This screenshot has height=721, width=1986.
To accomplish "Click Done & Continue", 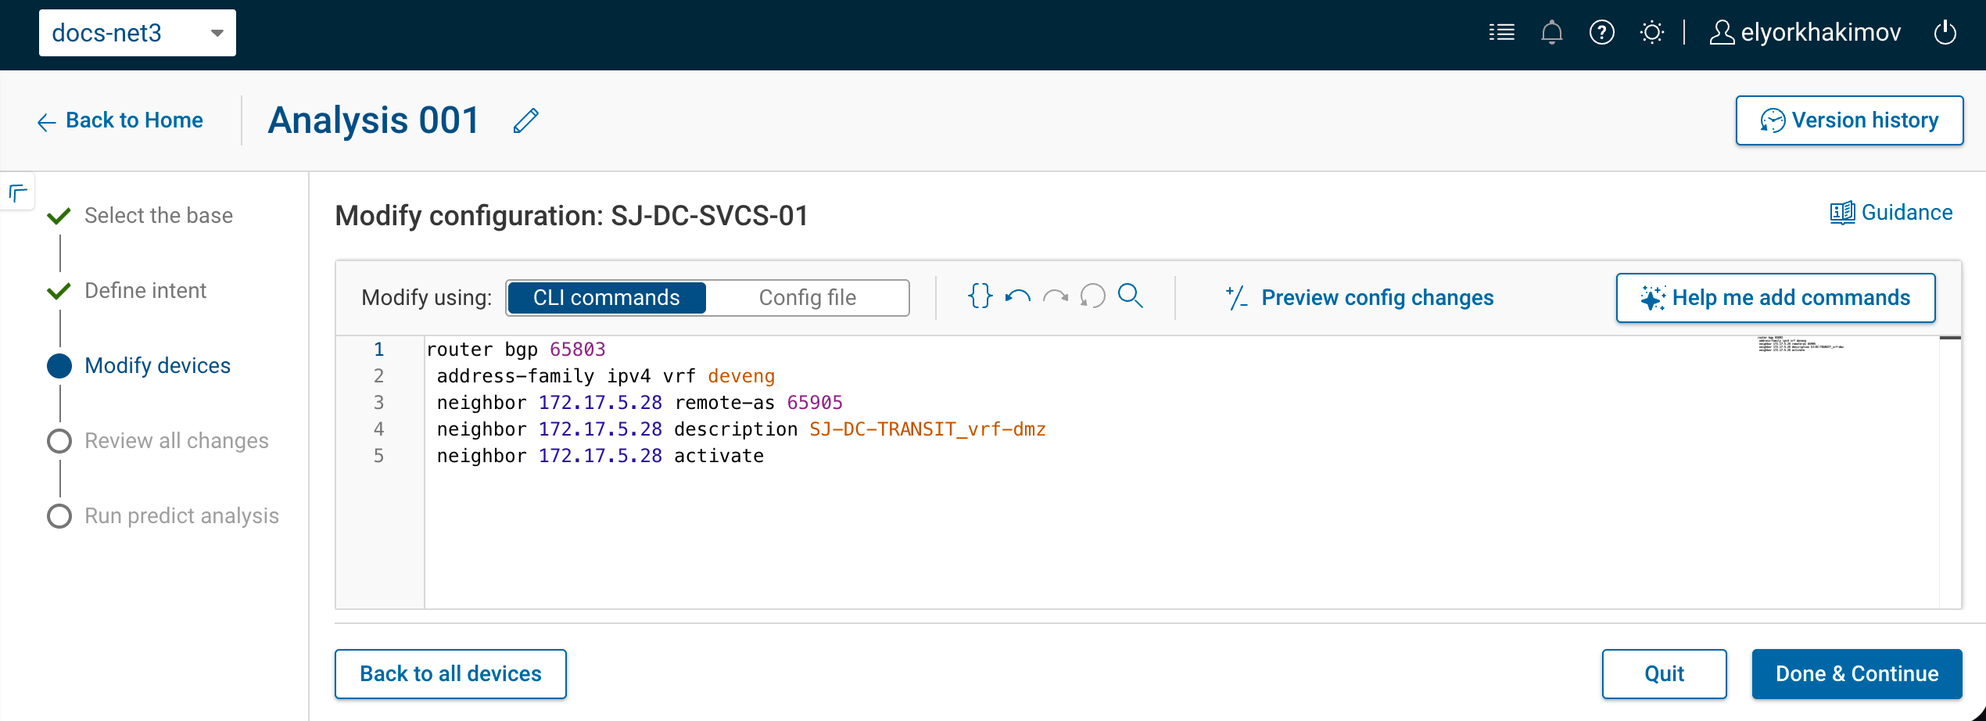I will point(1857,674).
